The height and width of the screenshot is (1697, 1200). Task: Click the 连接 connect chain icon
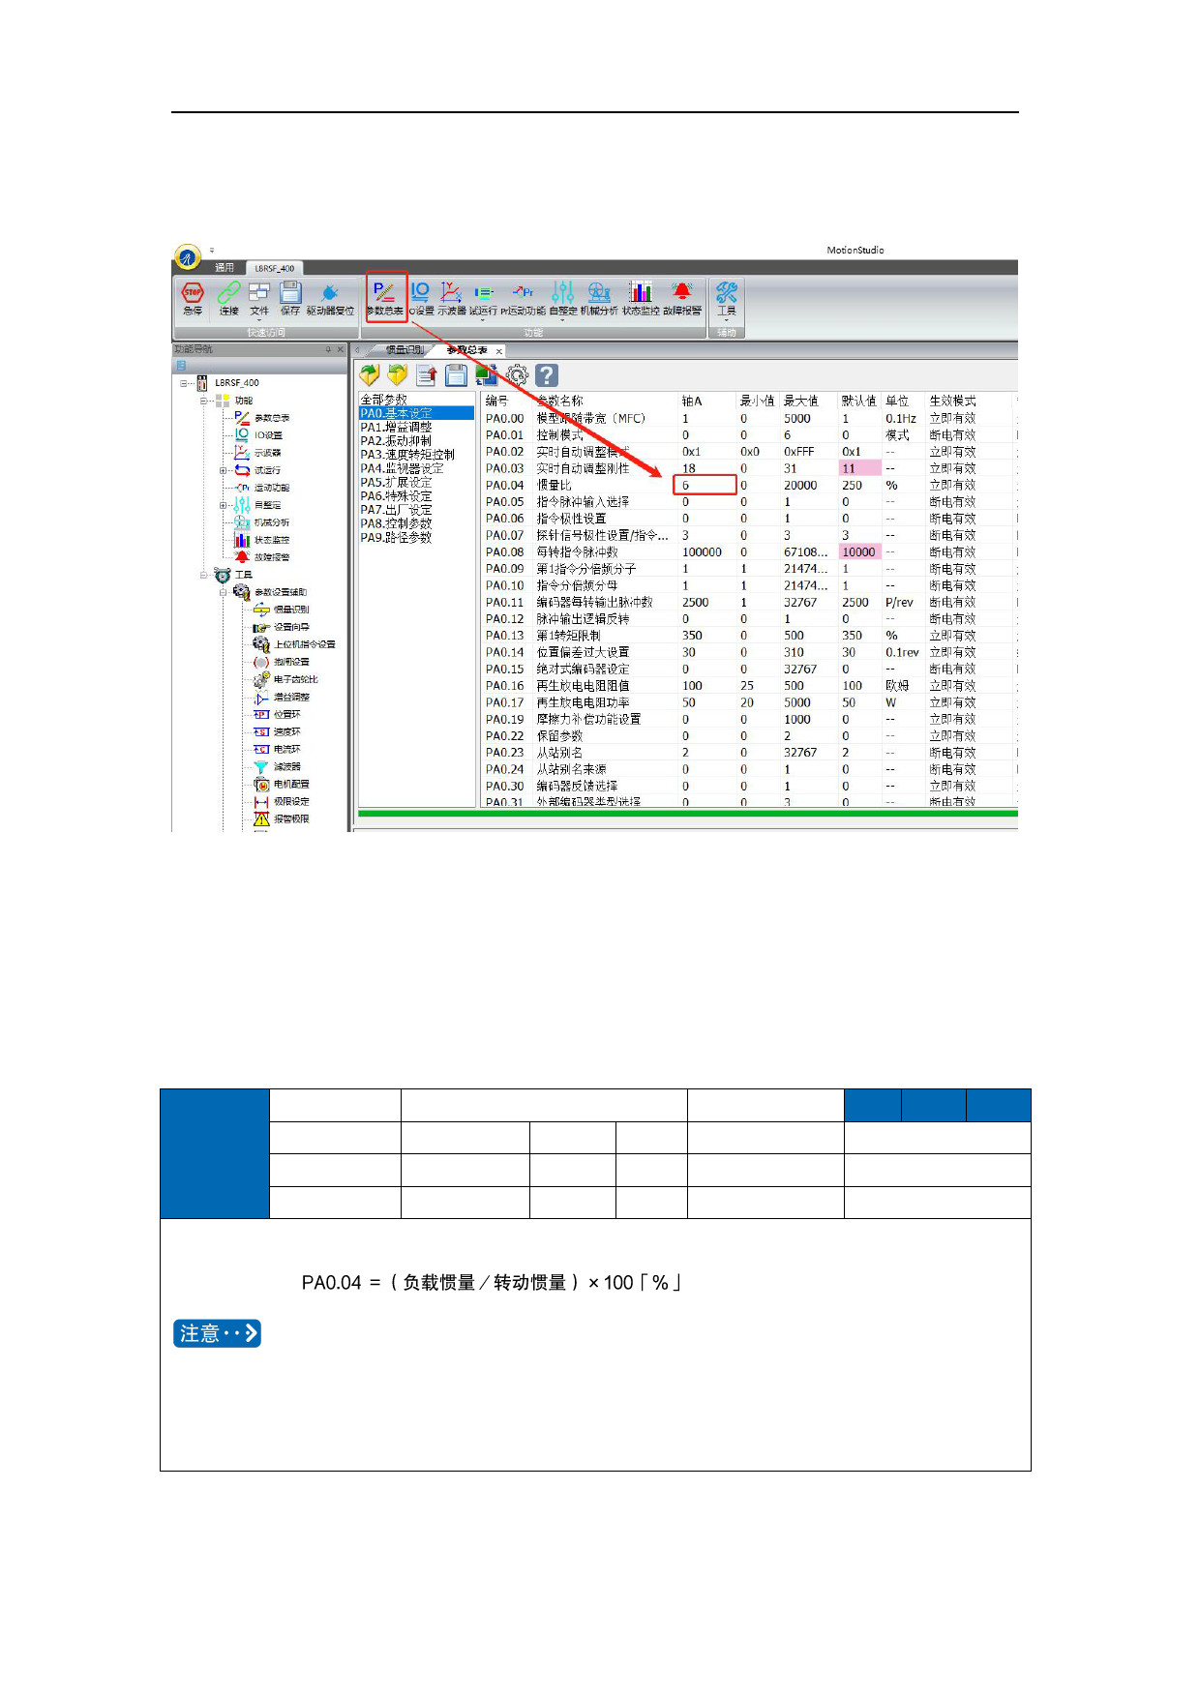point(228,294)
